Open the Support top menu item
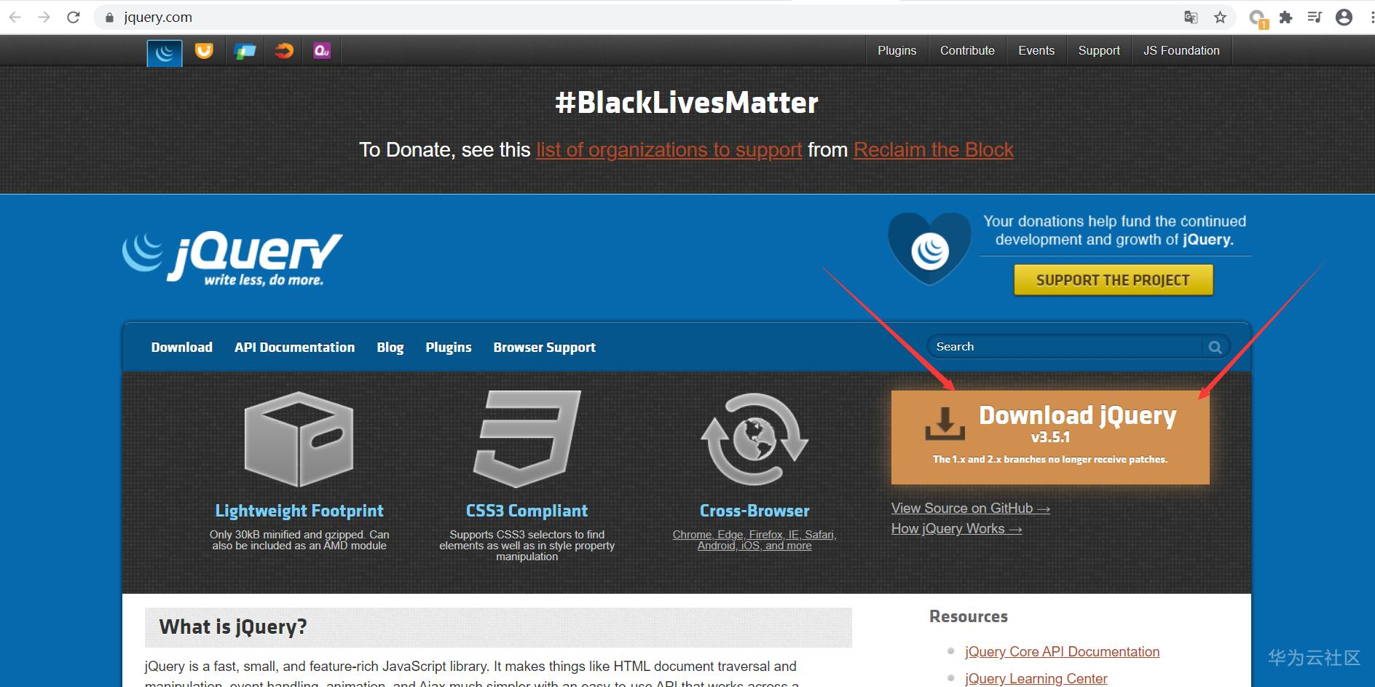 pos(1099,51)
